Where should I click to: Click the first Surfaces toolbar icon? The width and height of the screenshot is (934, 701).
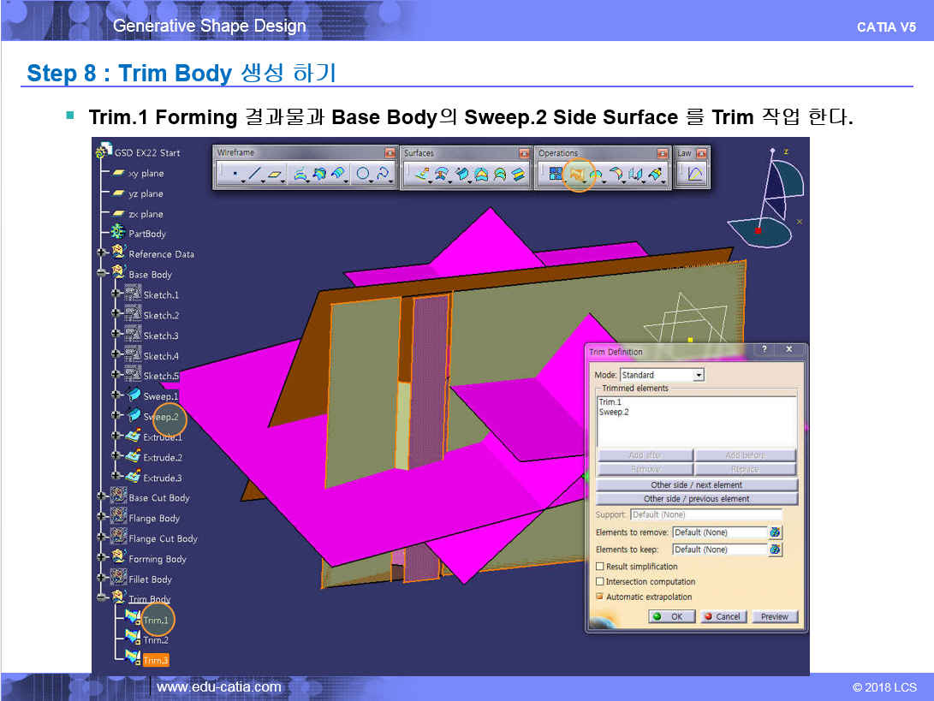click(x=421, y=175)
